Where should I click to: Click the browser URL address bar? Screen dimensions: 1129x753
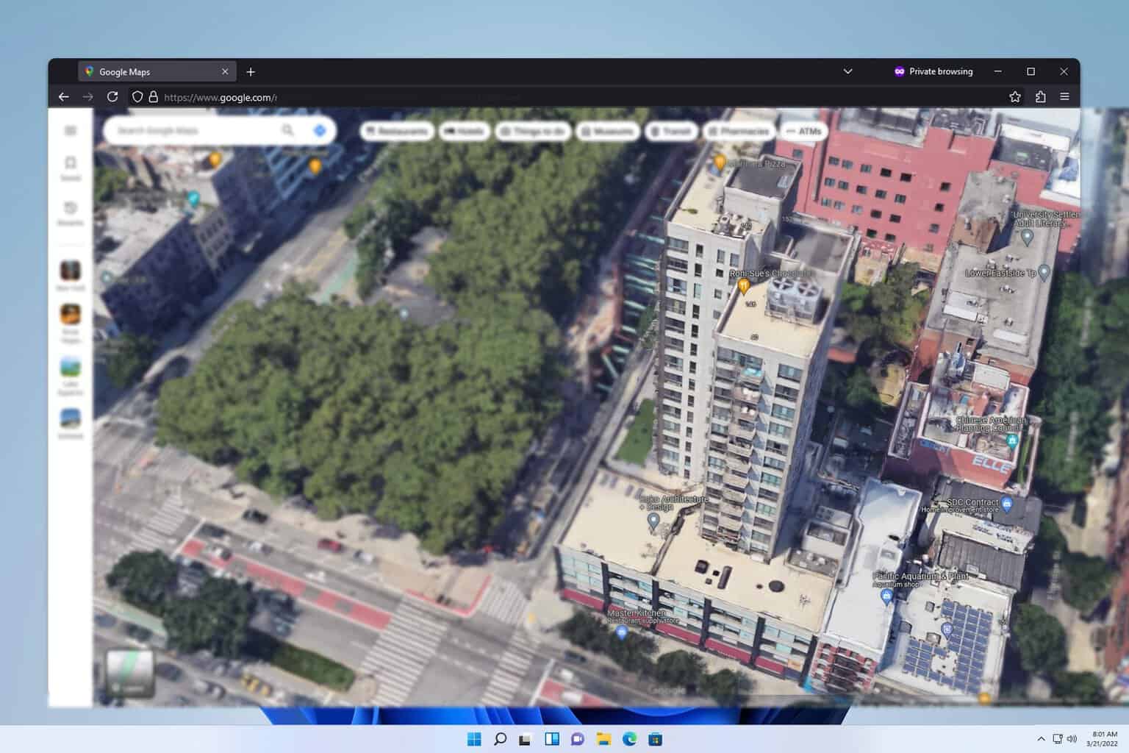(573, 96)
